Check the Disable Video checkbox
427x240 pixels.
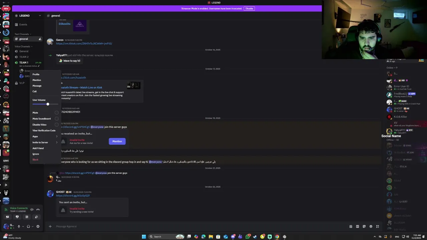56,125
